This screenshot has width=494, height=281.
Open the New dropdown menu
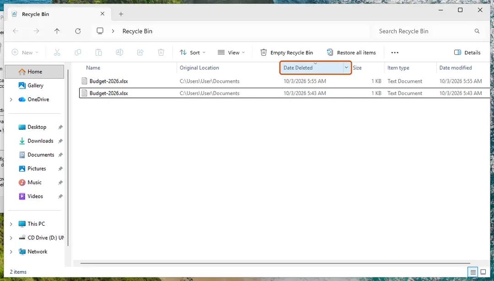click(x=25, y=53)
